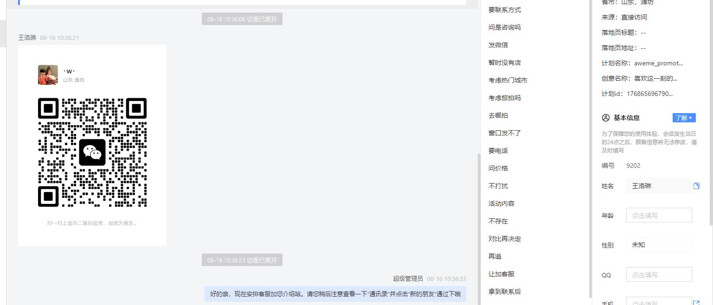
Task: Click the 10:36:23 访客已离开 notice
Action: coord(242,260)
